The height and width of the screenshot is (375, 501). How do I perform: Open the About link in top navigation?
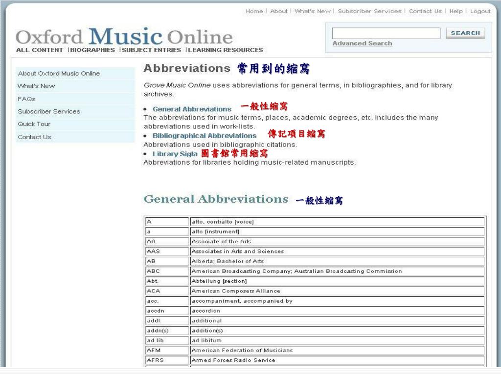279,11
